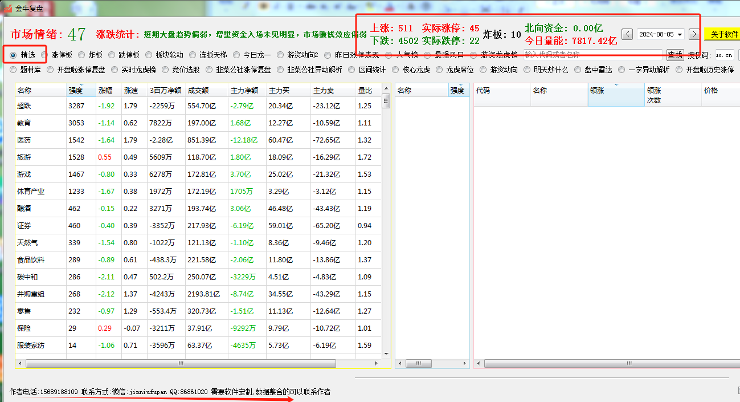Click the 成交额 column header

(x=198, y=91)
